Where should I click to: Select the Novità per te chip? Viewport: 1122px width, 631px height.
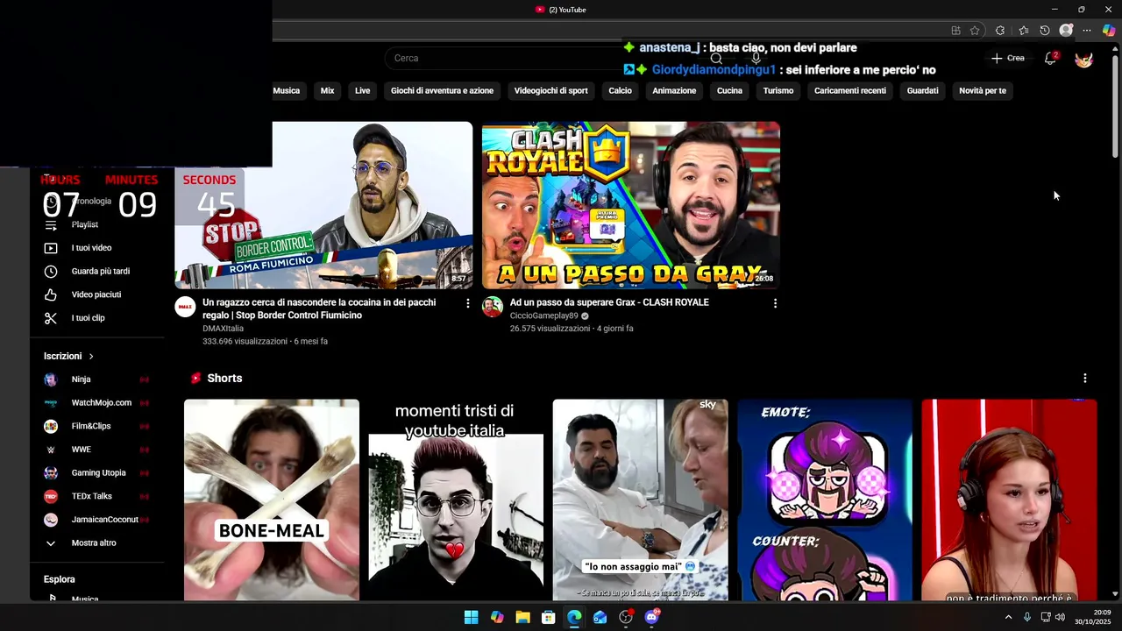click(982, 91)
